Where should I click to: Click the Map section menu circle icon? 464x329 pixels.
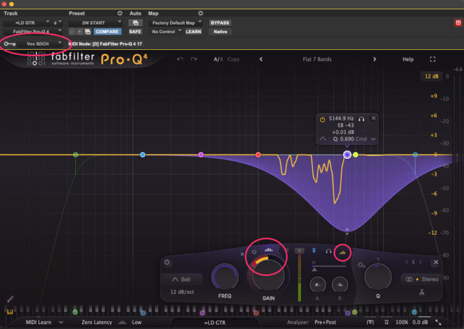coord(201,14)
